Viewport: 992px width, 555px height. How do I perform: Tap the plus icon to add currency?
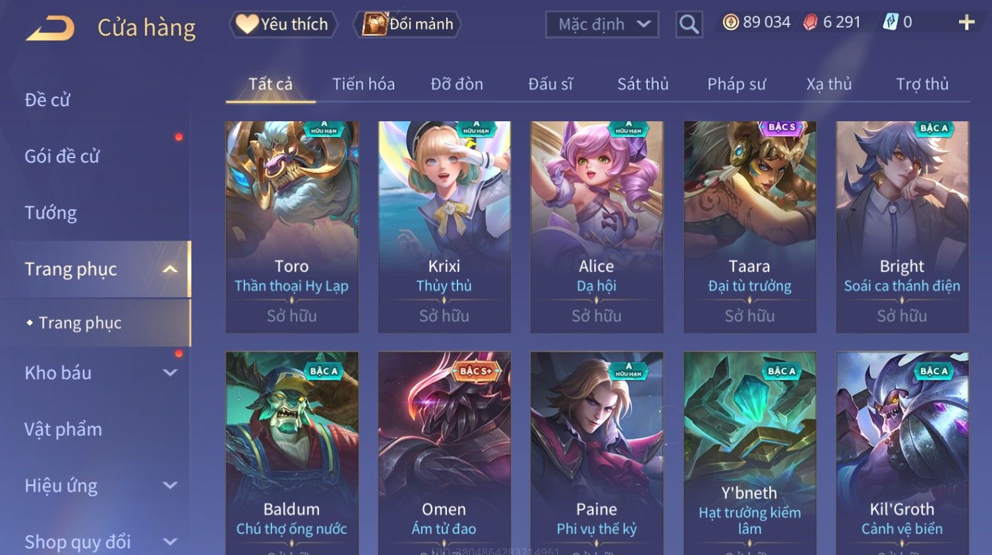[966, 22]
